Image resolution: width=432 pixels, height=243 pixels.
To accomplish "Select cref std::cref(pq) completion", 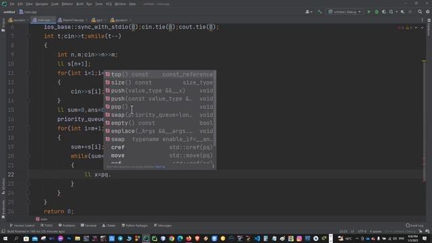I will (x=159, y=147).
